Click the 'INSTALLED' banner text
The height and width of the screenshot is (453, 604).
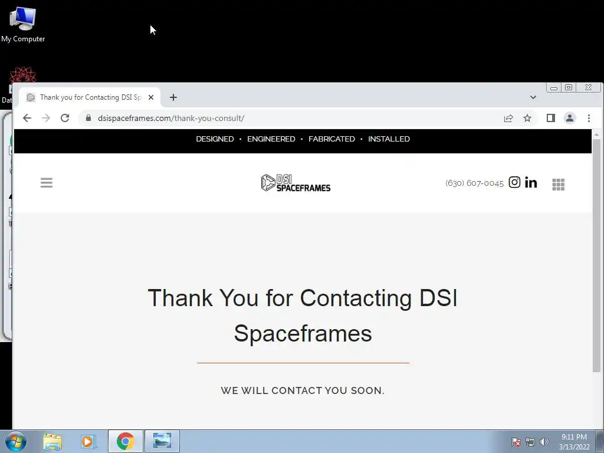[389, 139]
